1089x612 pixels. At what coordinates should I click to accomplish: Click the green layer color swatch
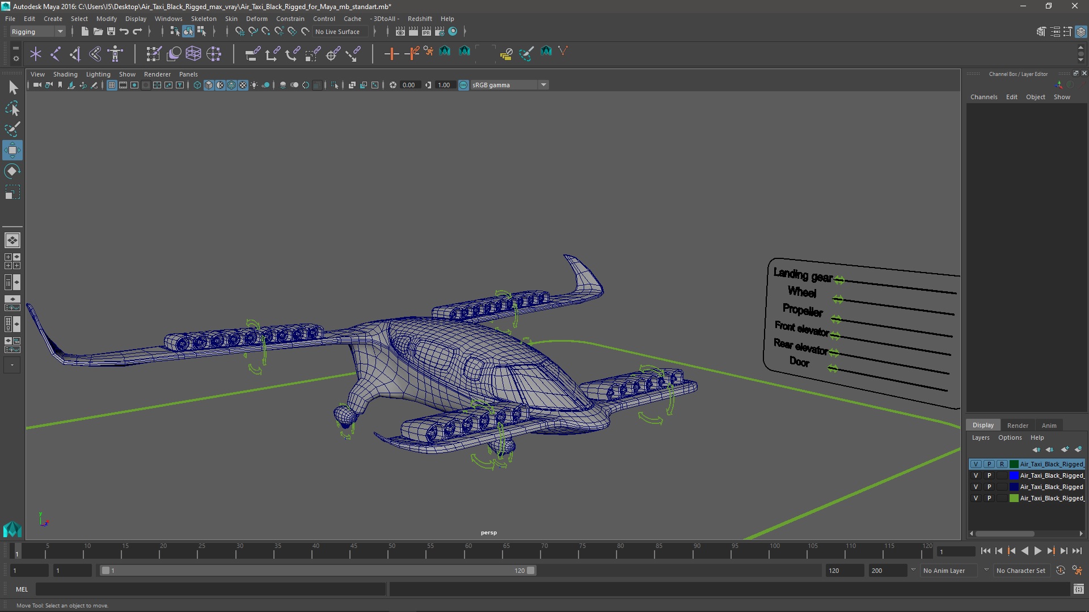[x=1014, y=498]
